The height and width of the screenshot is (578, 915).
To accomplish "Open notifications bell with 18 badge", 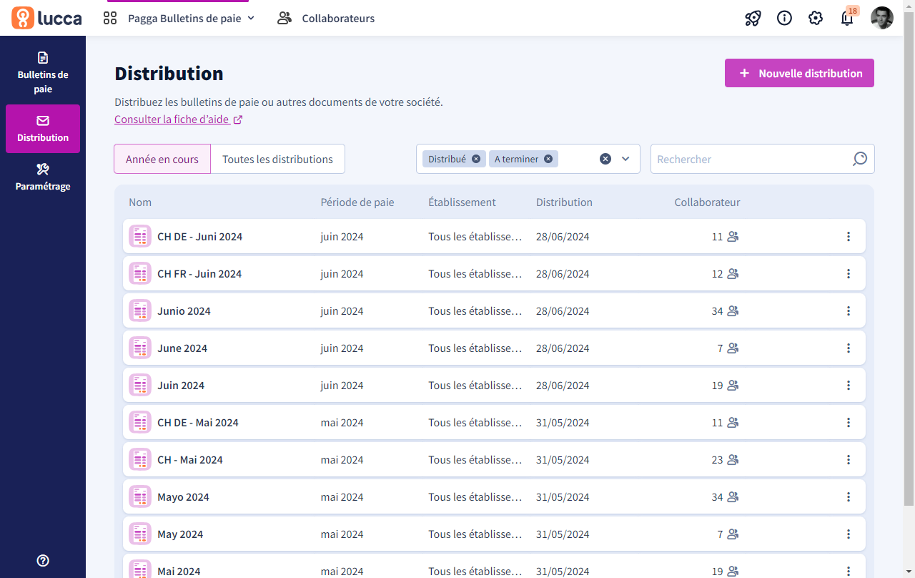I will tap(847, 19).
